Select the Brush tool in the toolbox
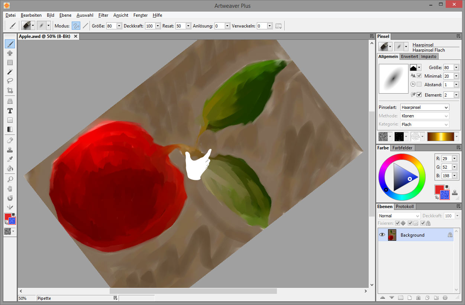Screen dimensions: 465x305 [10, 44]
